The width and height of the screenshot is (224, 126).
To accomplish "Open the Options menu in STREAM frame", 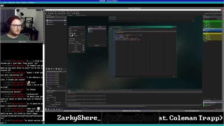I will pyautogui.click(x=12, y=2).
